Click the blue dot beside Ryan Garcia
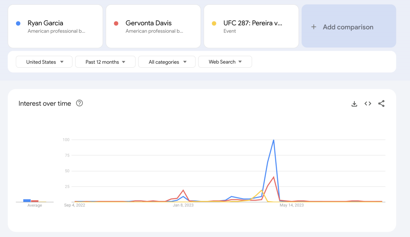The height and width of the screenshot is (237, 410). click(18, 23)
